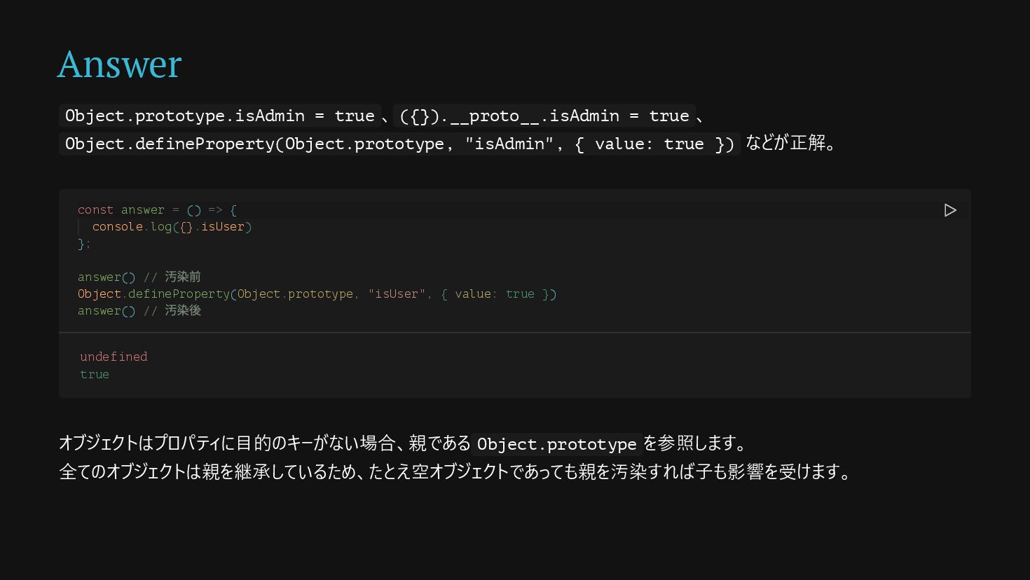Click the sentence starting with "全てのオブジェクト"

(454, 472)
